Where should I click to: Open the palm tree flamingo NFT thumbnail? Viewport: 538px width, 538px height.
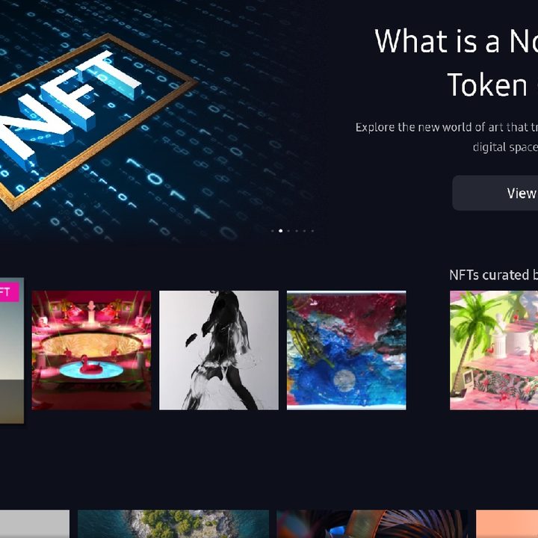pyautogui.click(x=494, y=350)
